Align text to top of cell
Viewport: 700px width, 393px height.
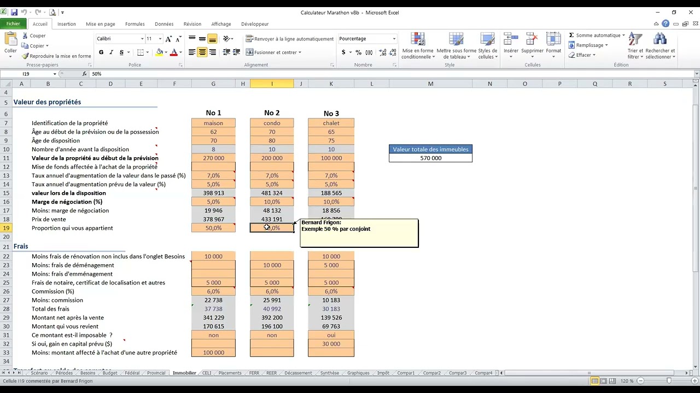pos(192,39)
